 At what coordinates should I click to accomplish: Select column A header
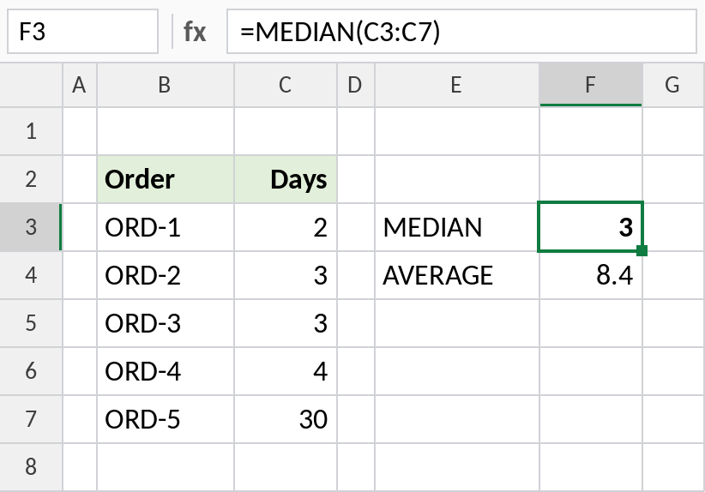click(x=80, y=85)
